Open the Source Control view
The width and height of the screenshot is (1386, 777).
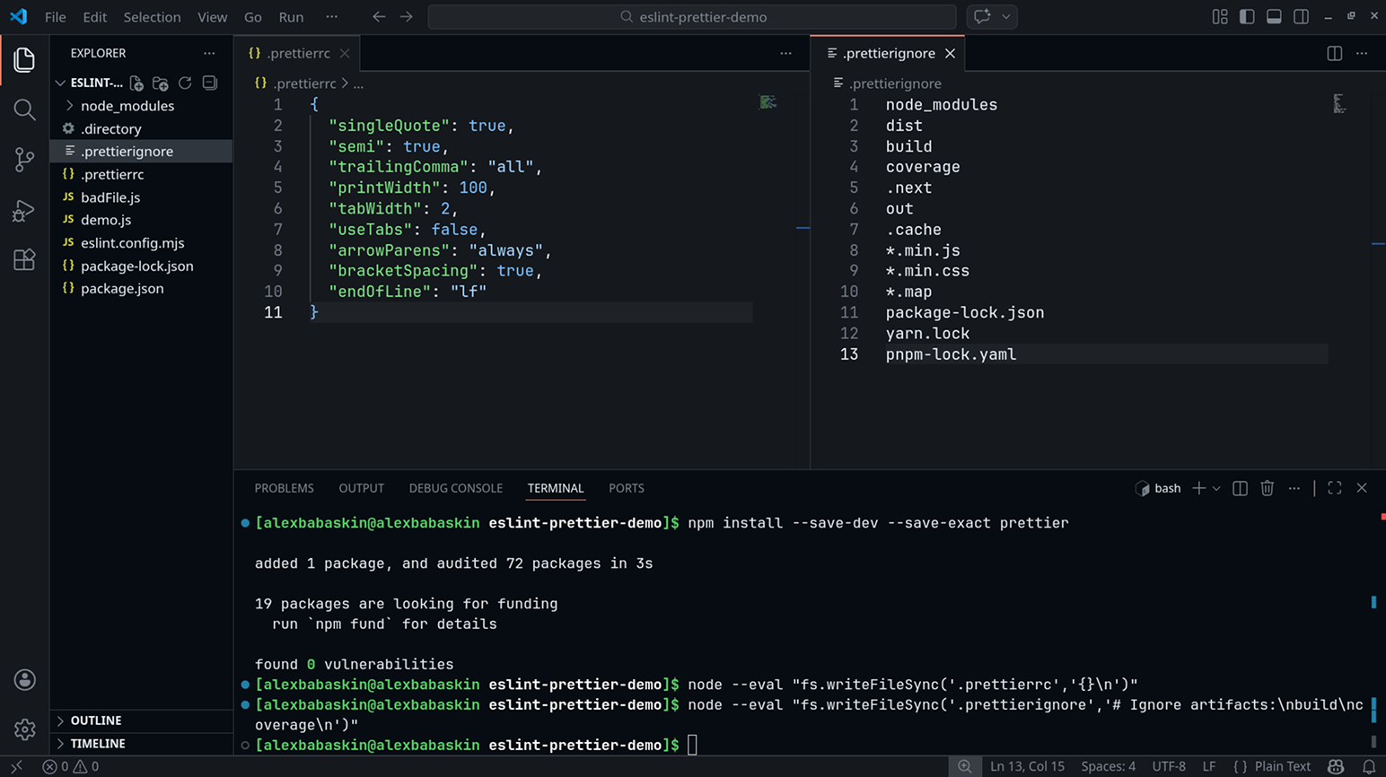(x=24, y=160)
